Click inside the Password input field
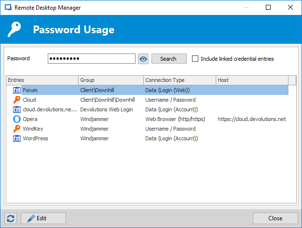The height and width of the screenshot is (228, 302). (x=92, y=59)
